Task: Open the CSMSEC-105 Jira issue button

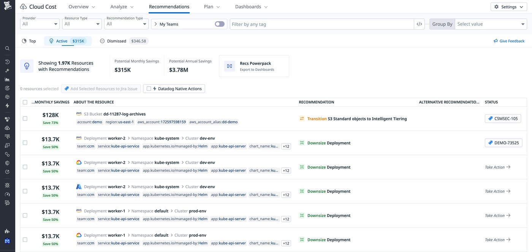Action: [x=502, y=118]
